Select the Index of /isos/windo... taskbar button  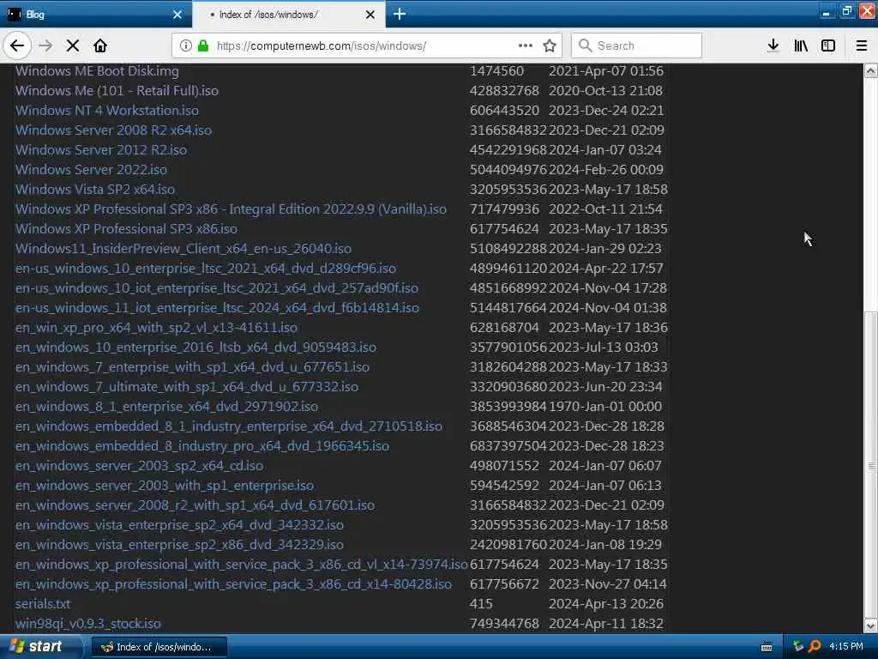pyautogui.click(x=159, y=647)
